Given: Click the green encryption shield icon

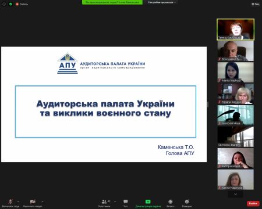Looking at the screenshot, I should pyautogui.click(x=10, y=4).
